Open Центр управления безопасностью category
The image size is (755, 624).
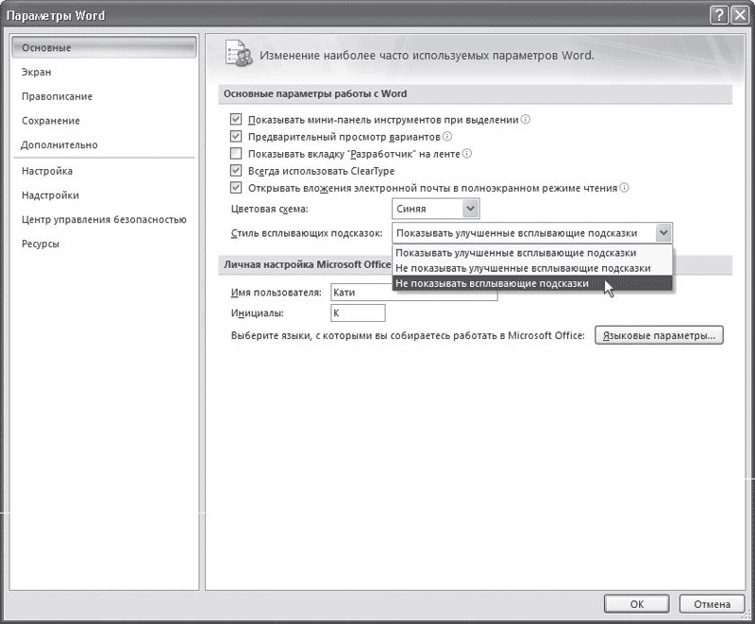click(x=104, y=220)
